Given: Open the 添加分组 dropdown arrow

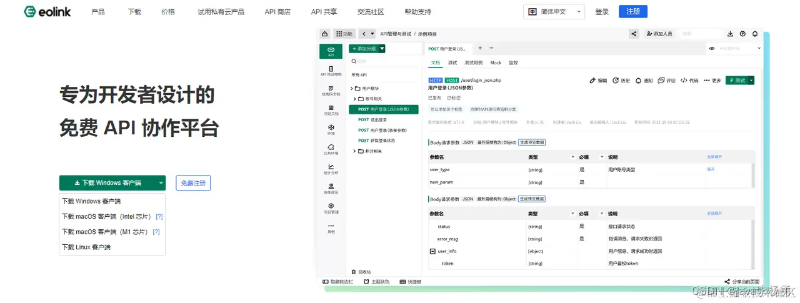Looking at the screenshot, I should [382, 49].
